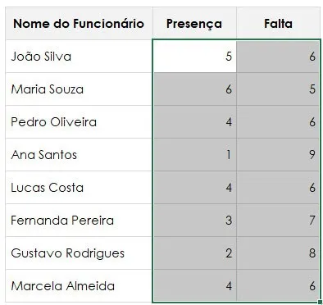This screenshot has height=305, width=323.
Task: Select Ana Santos's Presença cell with value 1
Action: [x=194, y=155]
